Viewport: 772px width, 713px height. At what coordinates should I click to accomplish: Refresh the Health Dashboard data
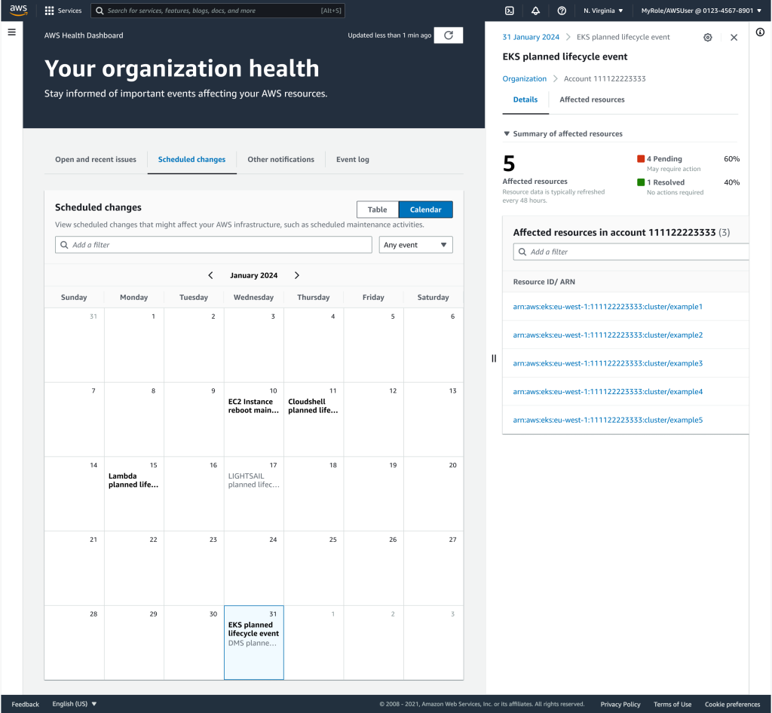(448, 35)
